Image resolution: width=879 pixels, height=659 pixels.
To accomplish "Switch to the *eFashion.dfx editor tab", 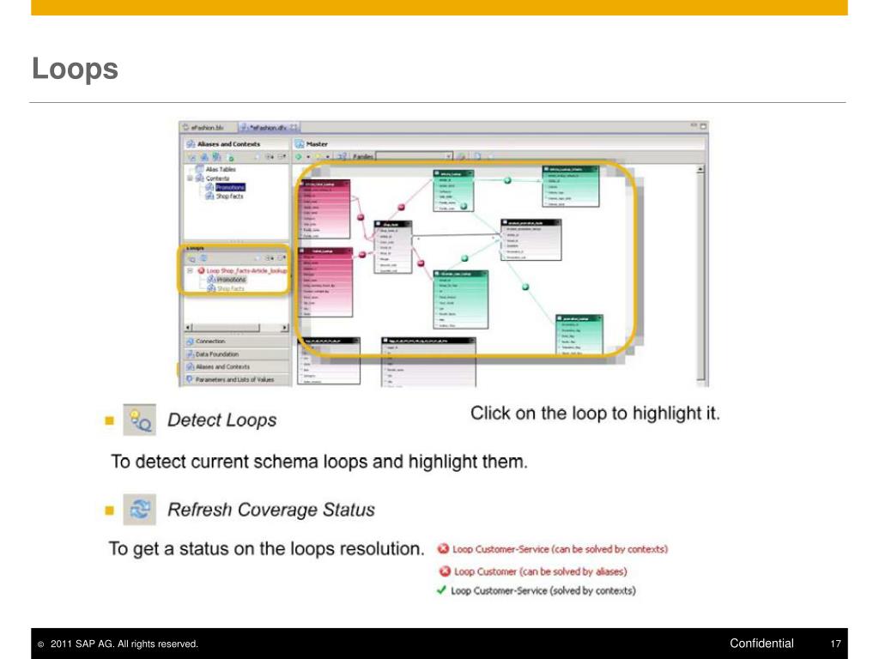I will coord(269,128).
